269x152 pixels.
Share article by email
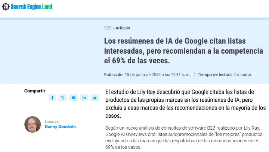tap(74, 98)
